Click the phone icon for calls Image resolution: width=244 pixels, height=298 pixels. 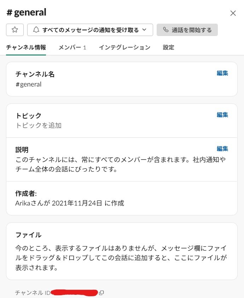pyautogui.click(x=166, y=30)
